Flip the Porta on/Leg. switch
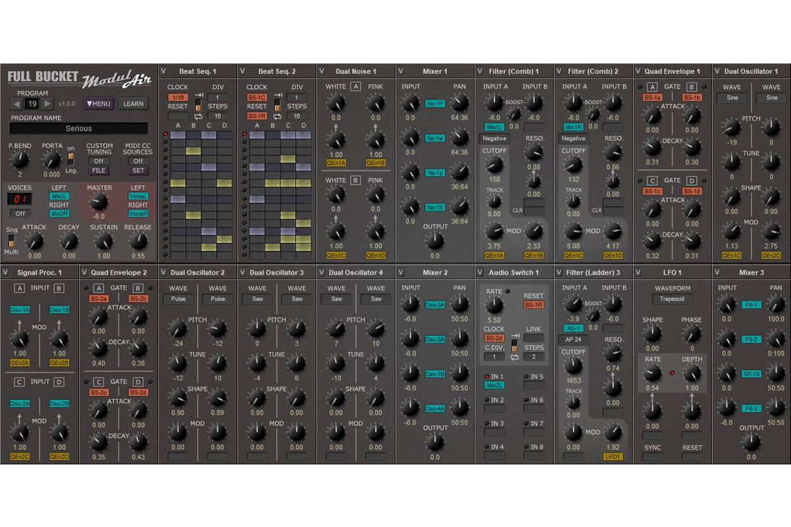 71,159
